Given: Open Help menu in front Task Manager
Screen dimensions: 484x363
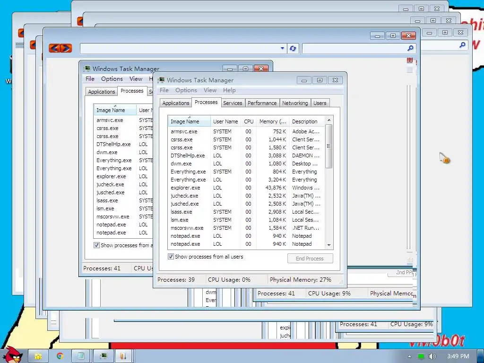Looking at the screenshot, I should 229,90.
